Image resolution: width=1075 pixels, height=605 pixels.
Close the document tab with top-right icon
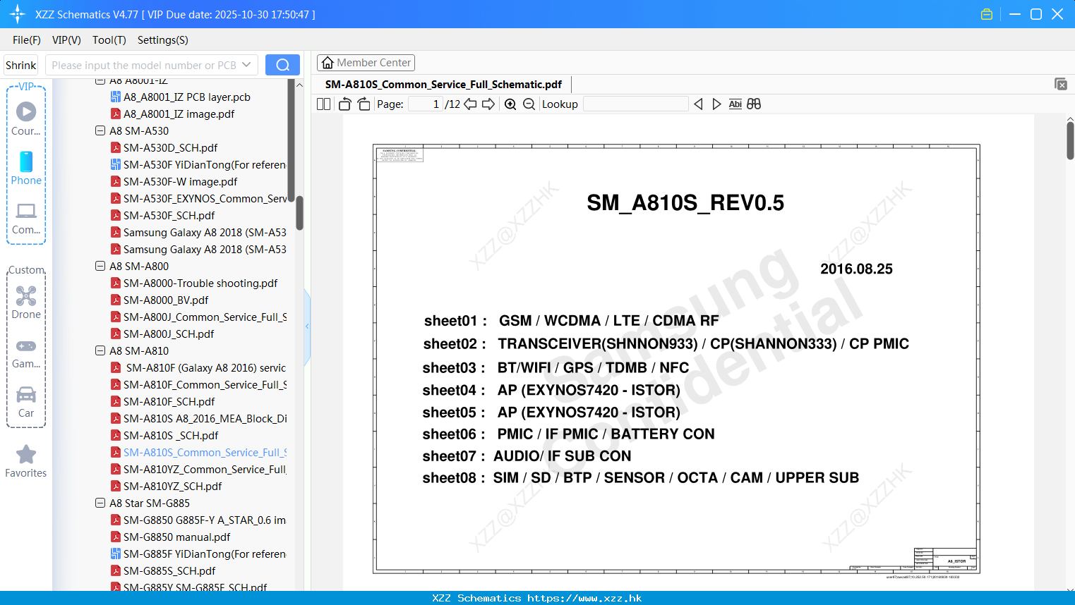tap(1061, 84)
